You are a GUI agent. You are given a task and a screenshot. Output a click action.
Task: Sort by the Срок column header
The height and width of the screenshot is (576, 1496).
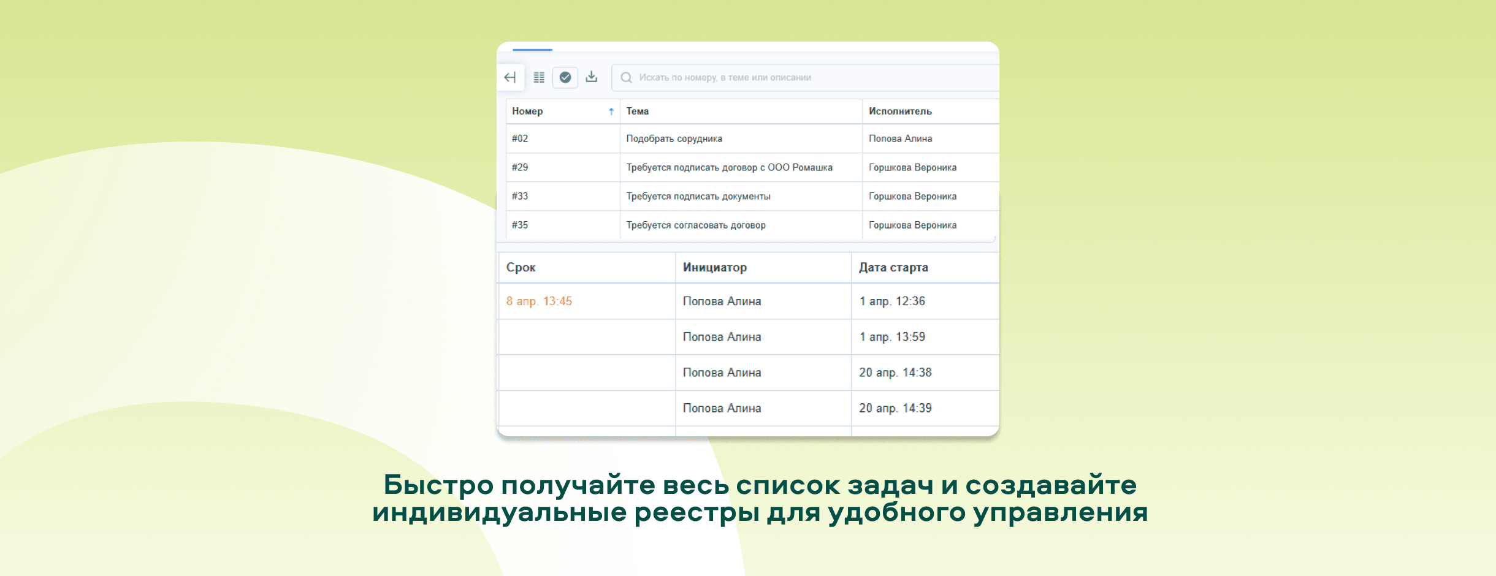(x=521, y=268)
